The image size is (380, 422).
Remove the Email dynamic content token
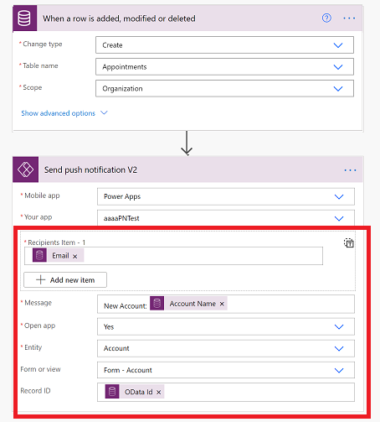[74, 256]
